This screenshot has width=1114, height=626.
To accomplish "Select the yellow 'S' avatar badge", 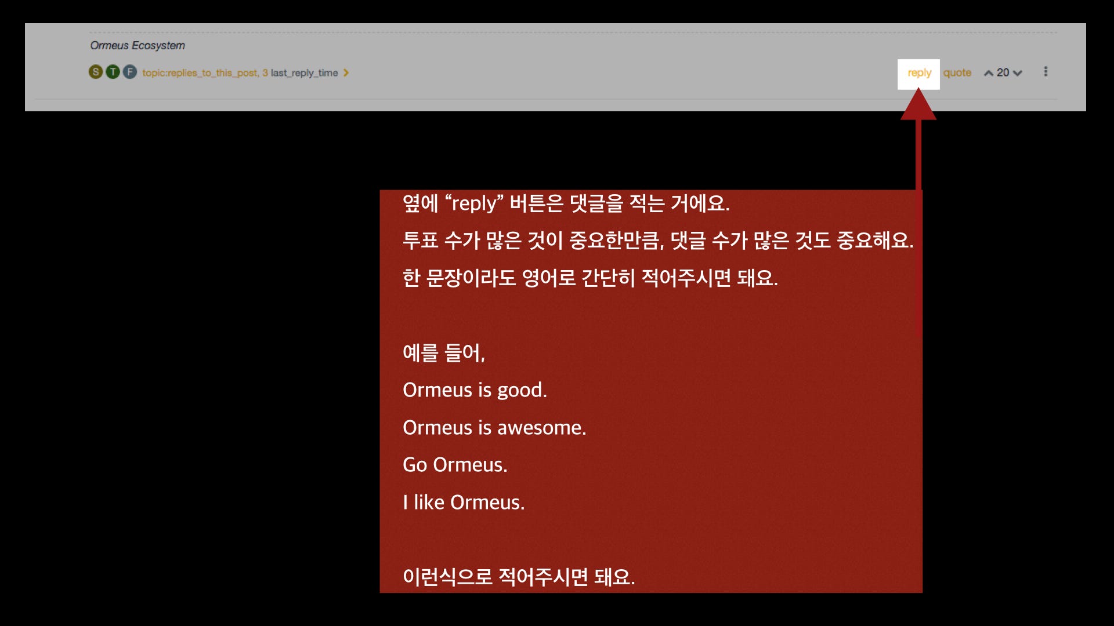I will point(95,72).
